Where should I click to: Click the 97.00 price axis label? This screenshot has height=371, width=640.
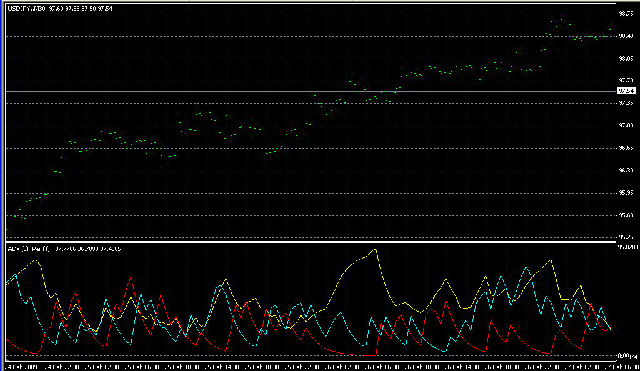[x=626, y=126]
